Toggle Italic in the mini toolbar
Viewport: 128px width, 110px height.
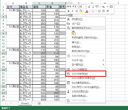[x=72, y=11]
